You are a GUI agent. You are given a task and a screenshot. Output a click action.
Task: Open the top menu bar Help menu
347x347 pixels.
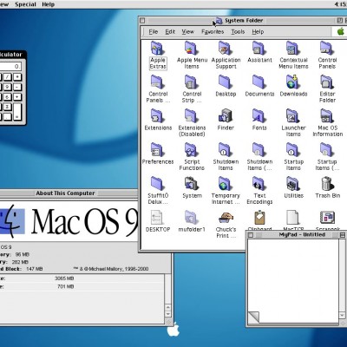coord(48,4)
